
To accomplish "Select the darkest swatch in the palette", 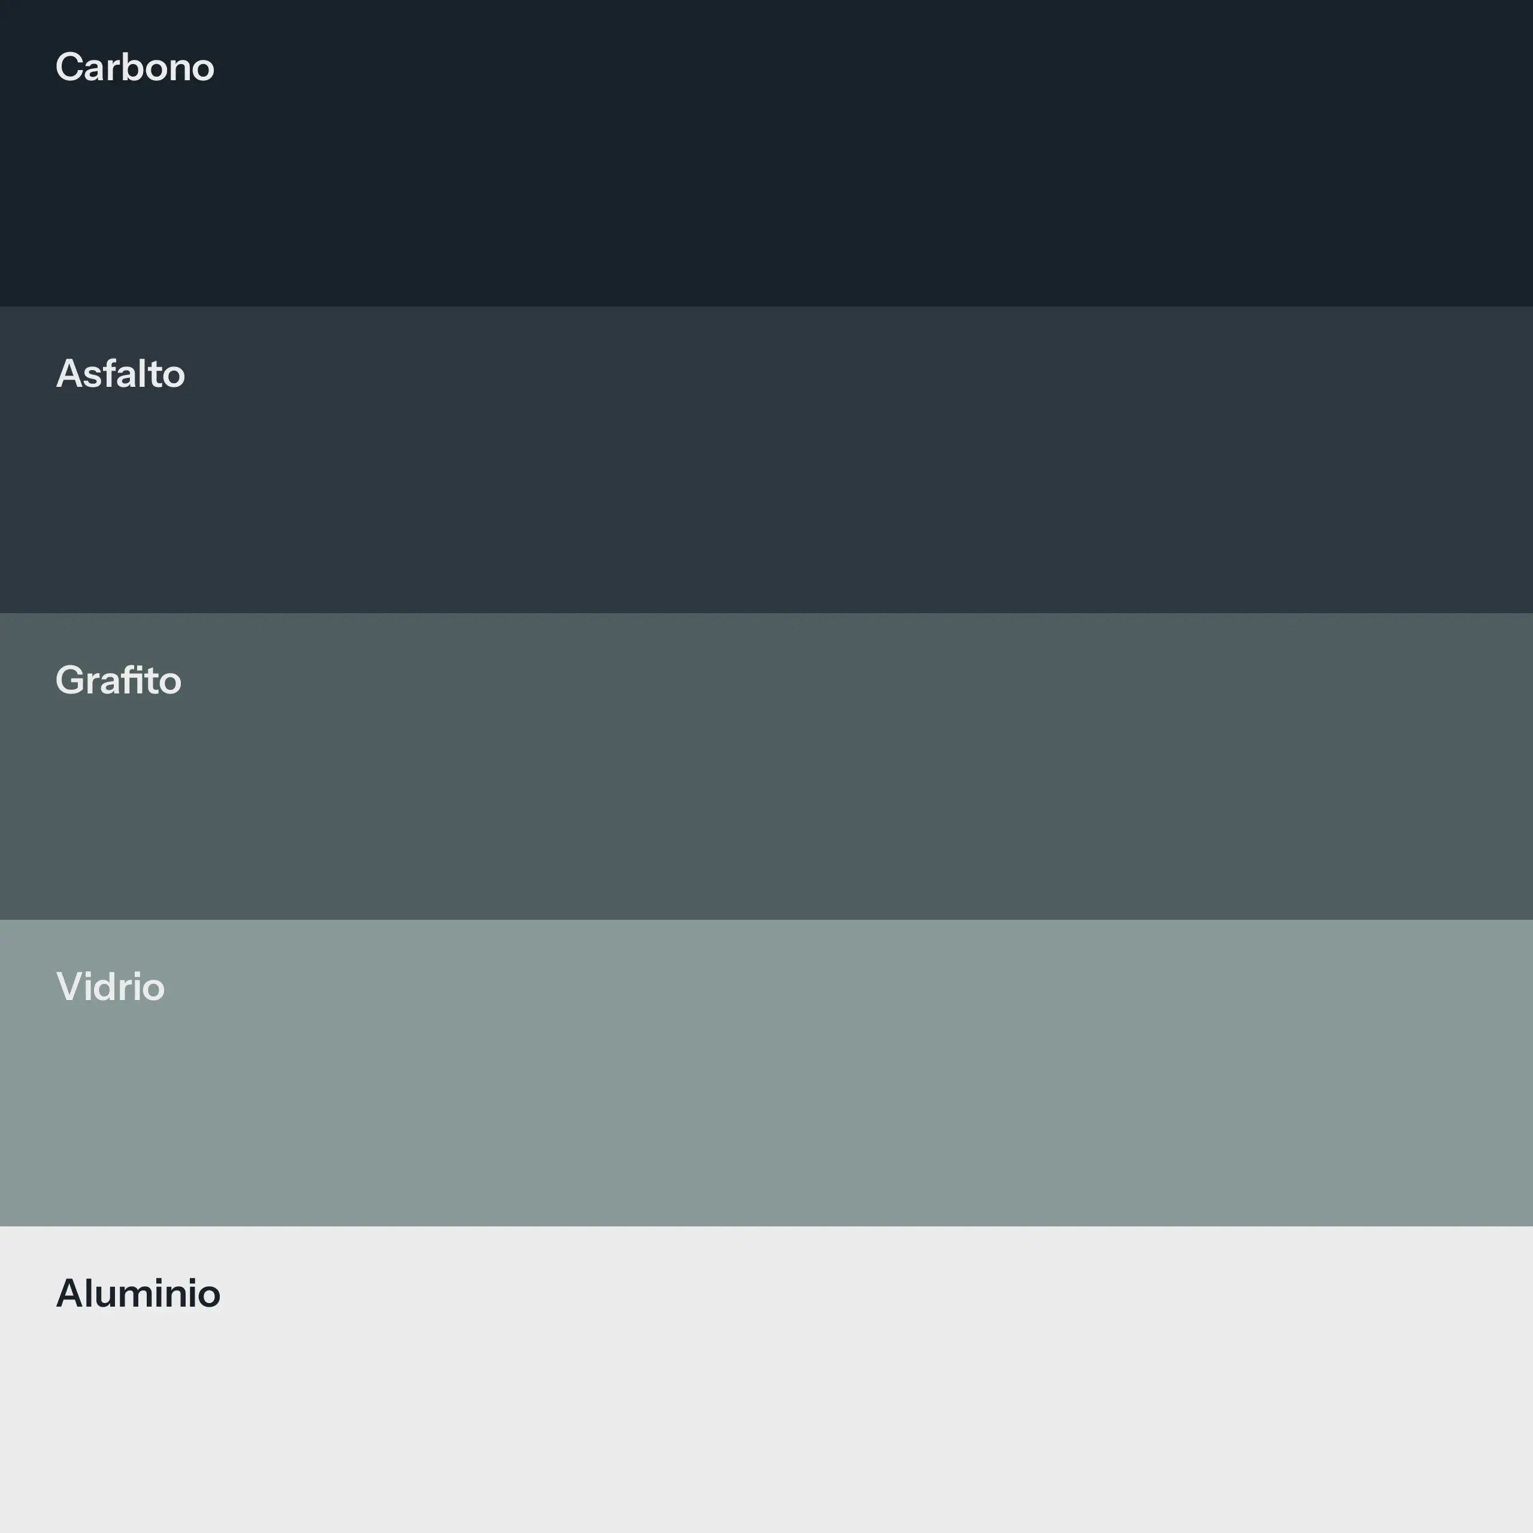I will click(x=766, y=153).
